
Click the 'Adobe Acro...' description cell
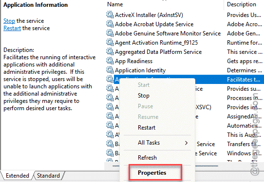245,24
